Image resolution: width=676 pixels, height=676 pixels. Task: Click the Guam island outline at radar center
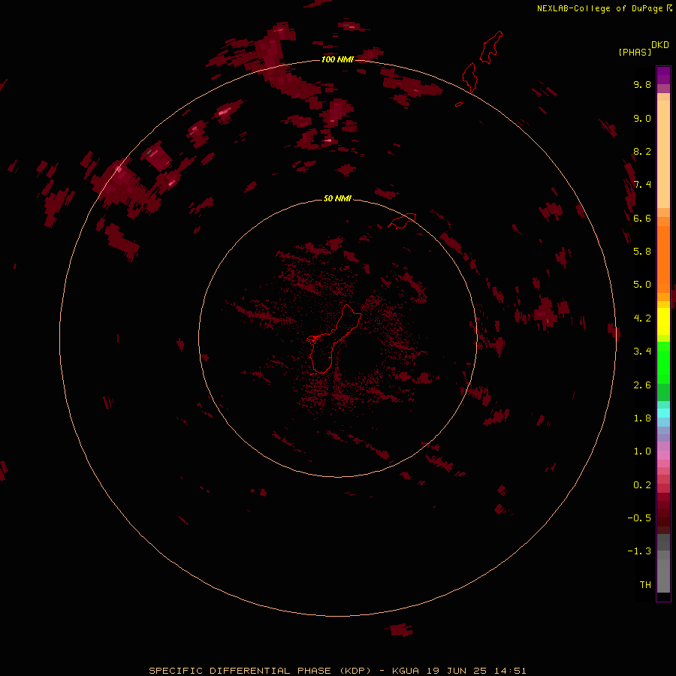tap(334, 339)
